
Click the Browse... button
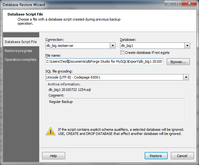(178, 62)
